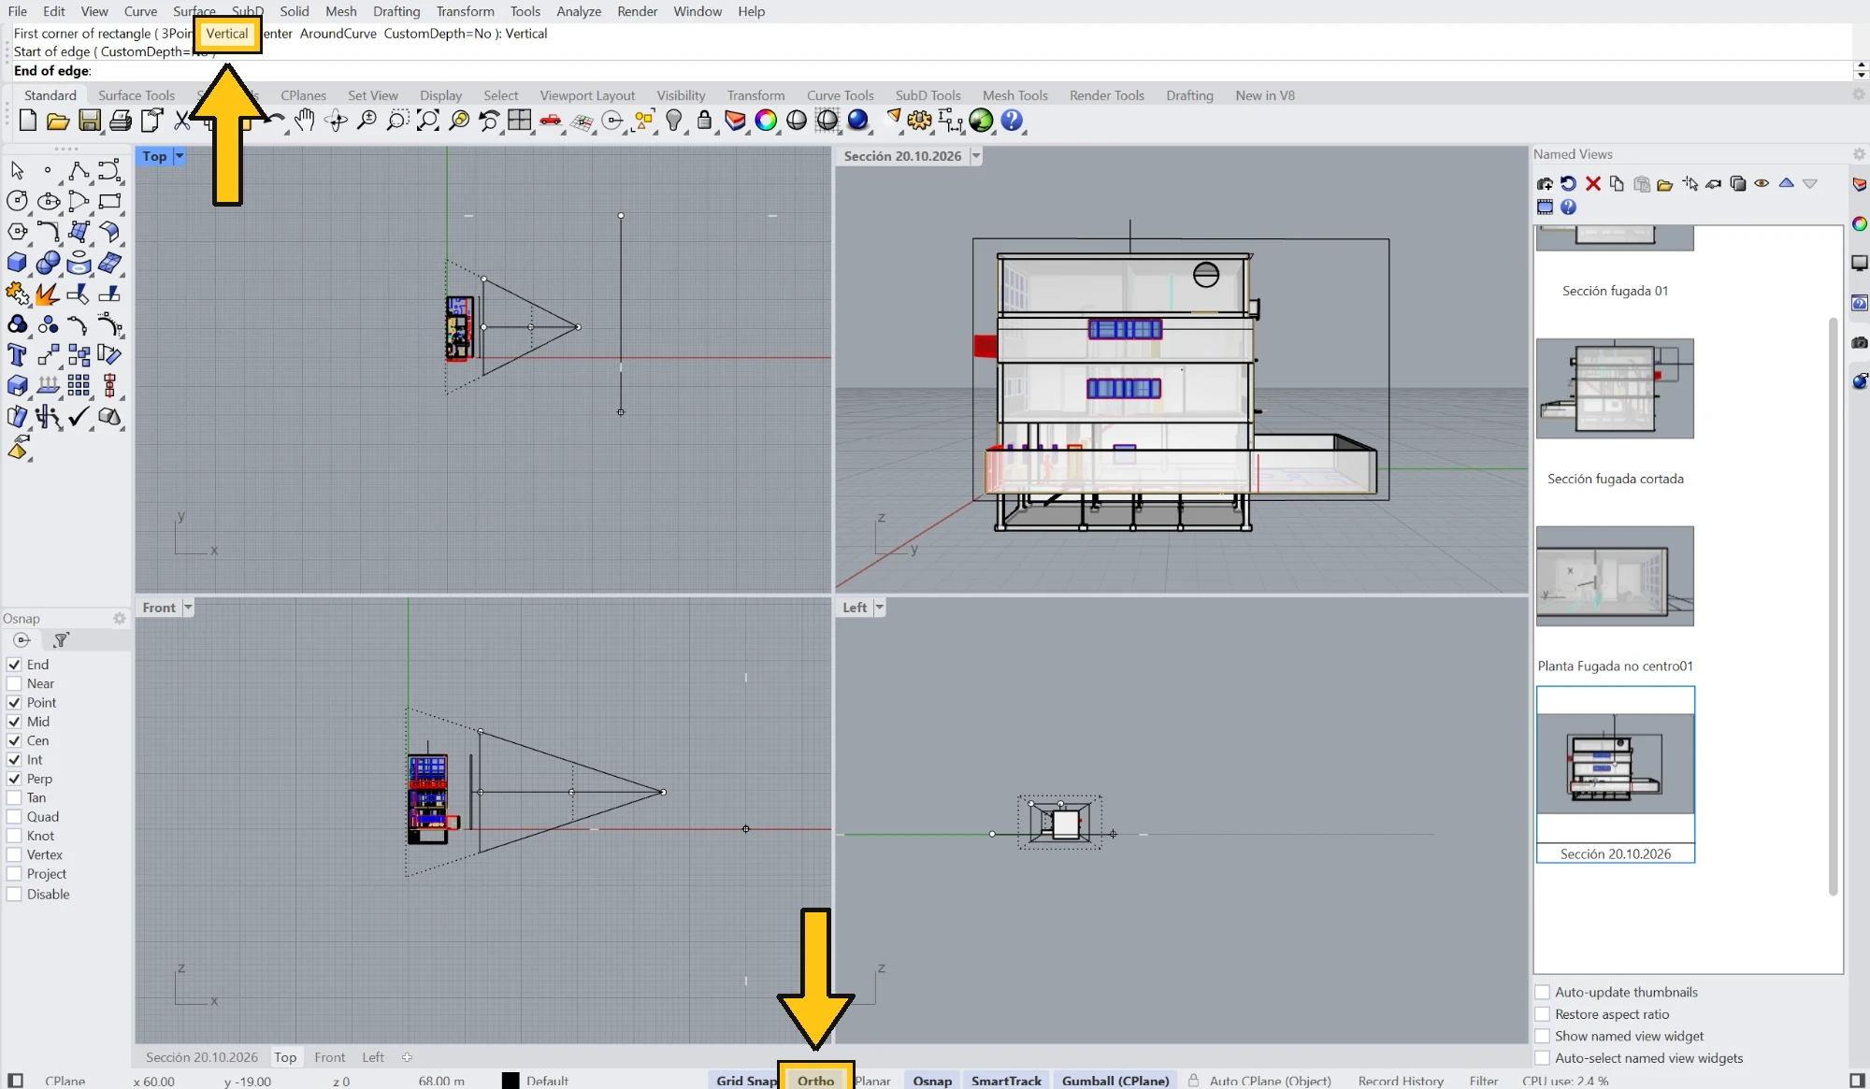The image size is (1870, 1089).
Task: Open the four-viewport layout icon
Action: click(x=520, y=121)
